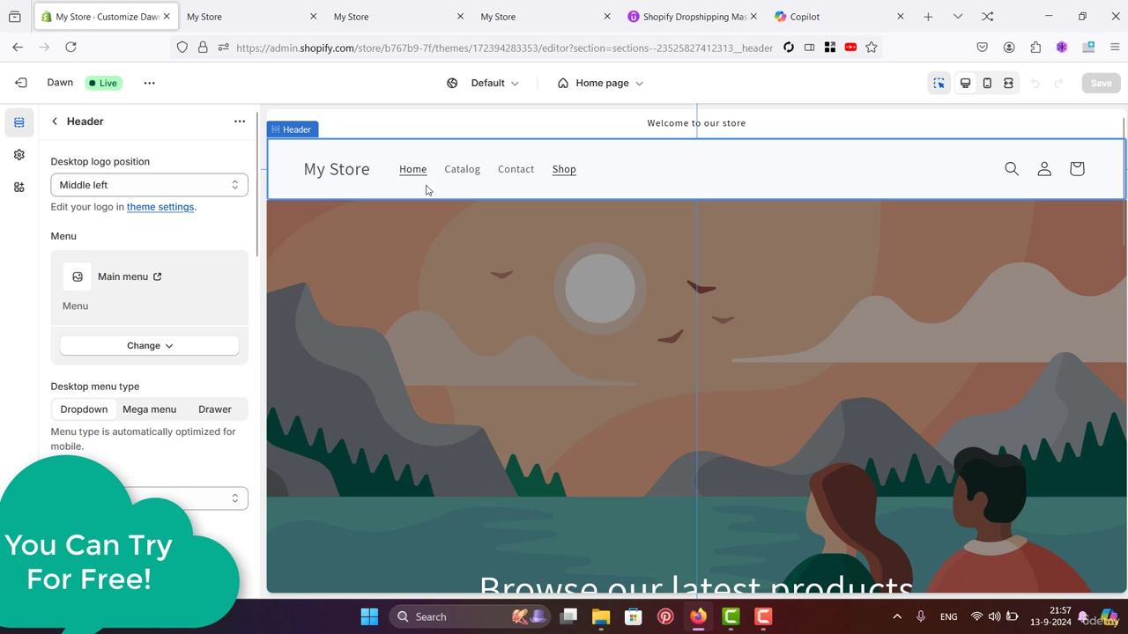Go back from the Header panel
The width and height of the screenshot is (1128, 634).
coord(55,122)
